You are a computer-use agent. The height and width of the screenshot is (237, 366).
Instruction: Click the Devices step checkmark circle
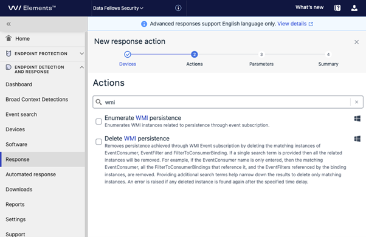point(128,54)
